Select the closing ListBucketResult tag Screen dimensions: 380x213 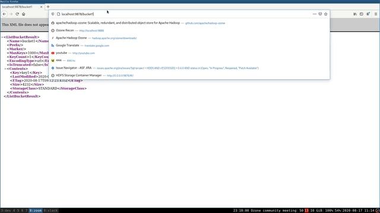(22, 96)
